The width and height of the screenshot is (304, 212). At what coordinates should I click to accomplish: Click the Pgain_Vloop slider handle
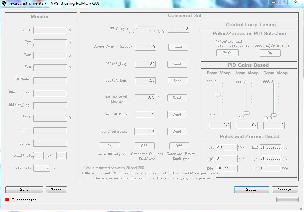(218, 95)
